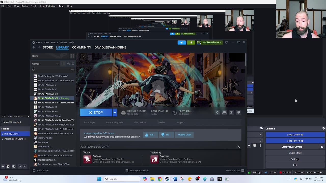Open Brothers achievement icon
This screenshot has height=183, width=326.
tap(154, 159)
